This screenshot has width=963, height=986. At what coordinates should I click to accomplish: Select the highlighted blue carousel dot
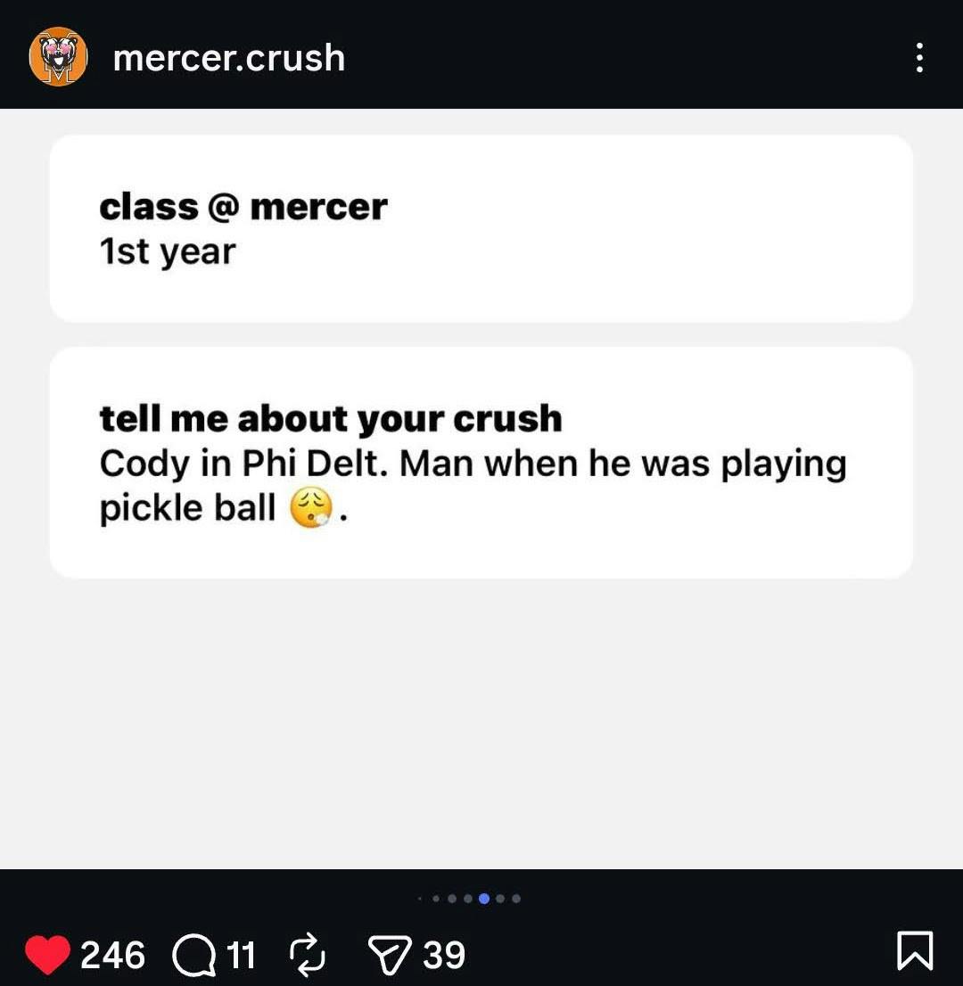(483, 899)
